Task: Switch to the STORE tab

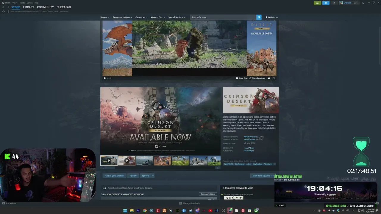Action: point(16,7)
